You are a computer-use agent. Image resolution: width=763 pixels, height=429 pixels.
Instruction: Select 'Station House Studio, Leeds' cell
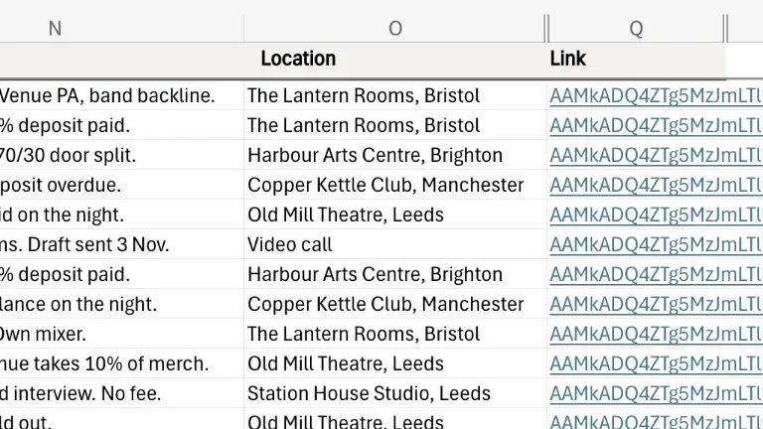[395, 393]
